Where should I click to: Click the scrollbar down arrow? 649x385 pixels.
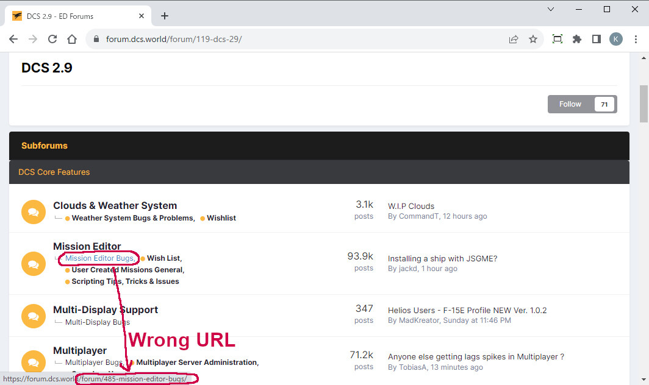644,379
